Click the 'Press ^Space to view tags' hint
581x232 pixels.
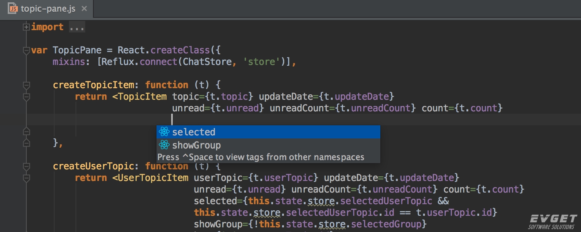tap(261, 157)
